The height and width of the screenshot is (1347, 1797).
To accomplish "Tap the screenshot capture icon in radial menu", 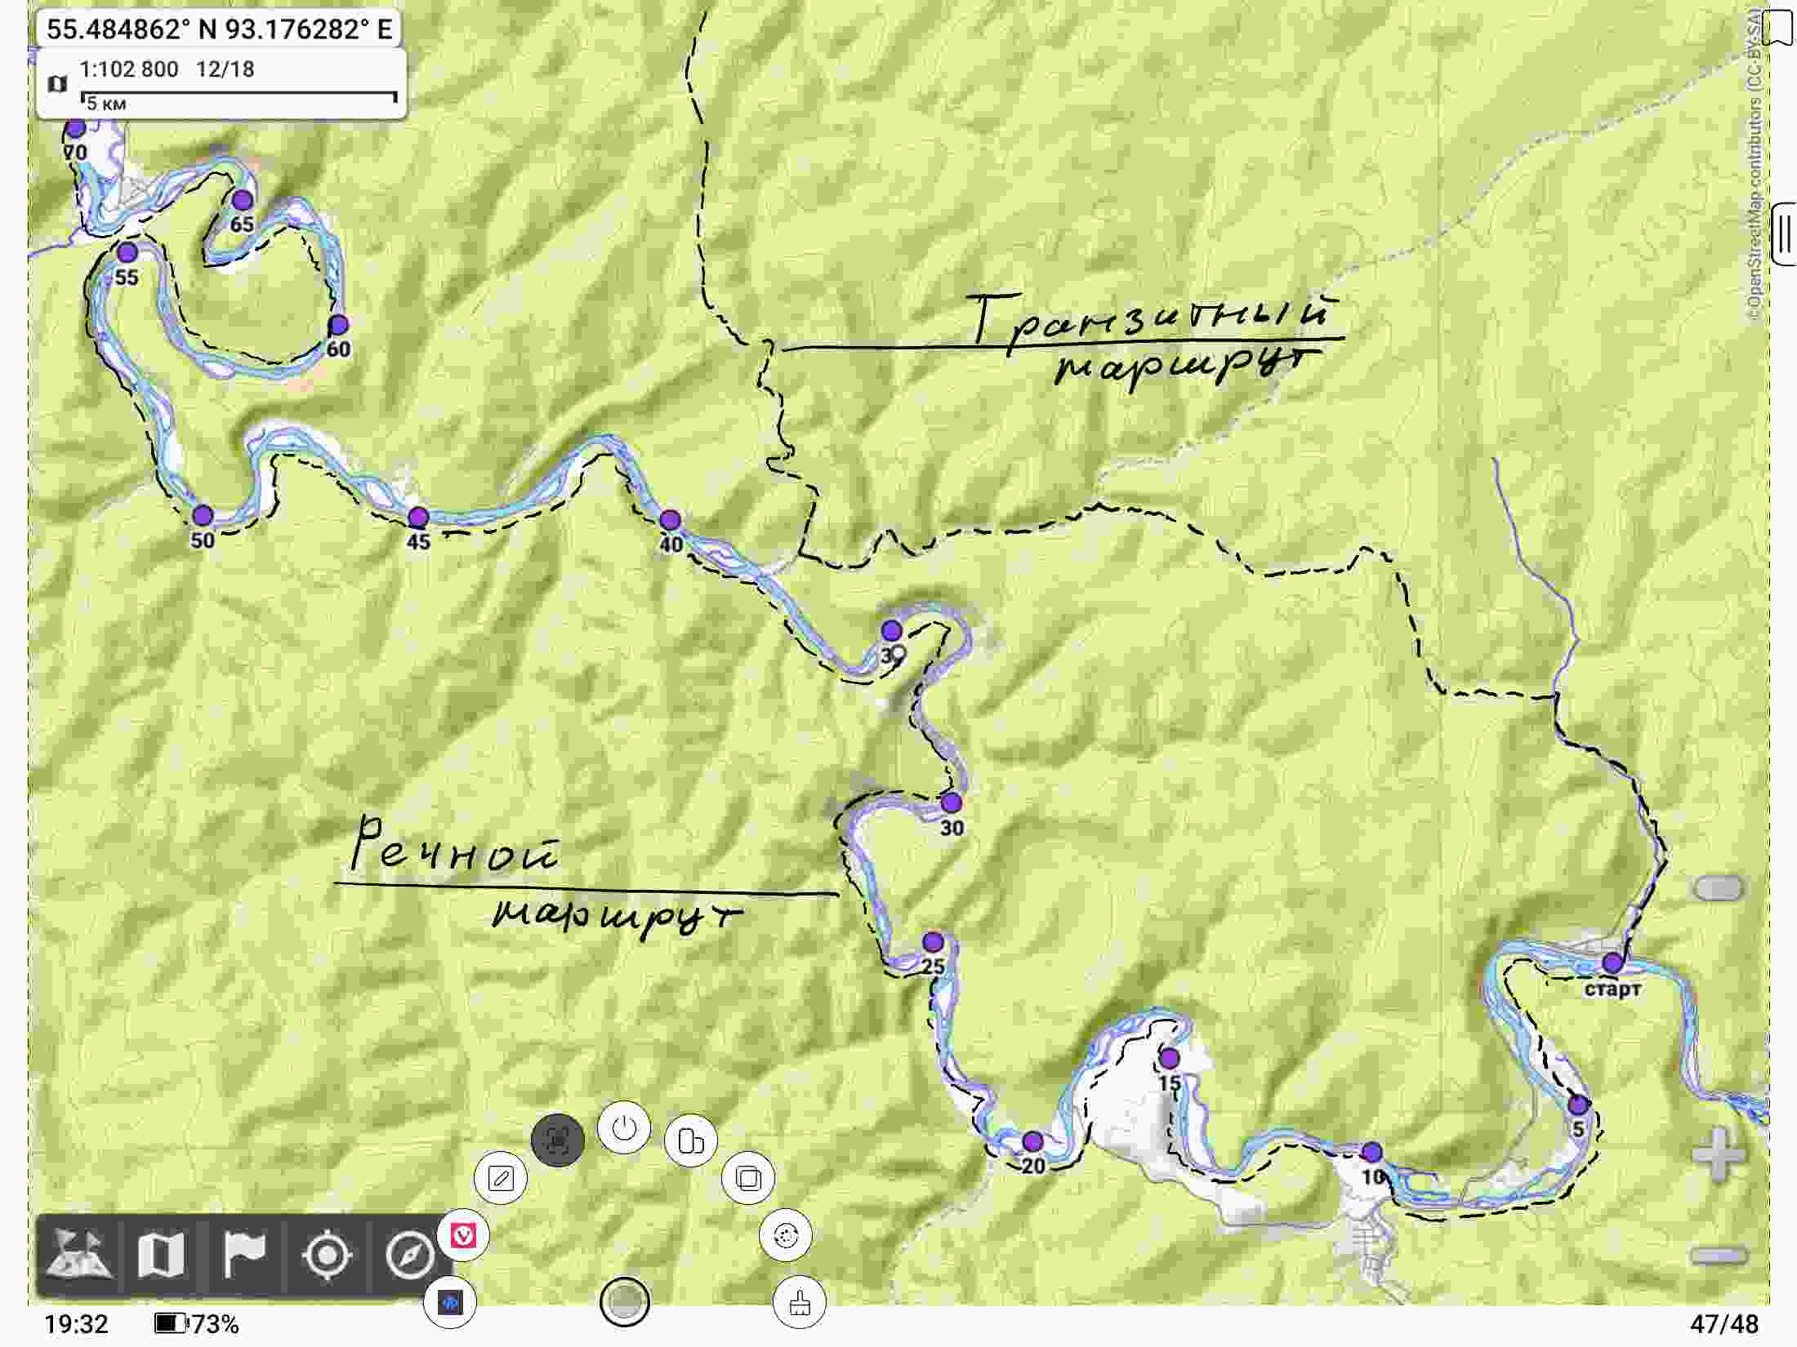I will (558, 1140).
